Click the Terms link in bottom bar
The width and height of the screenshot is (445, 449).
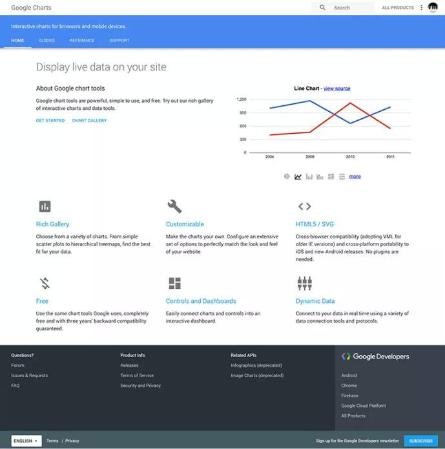[52, 441]
